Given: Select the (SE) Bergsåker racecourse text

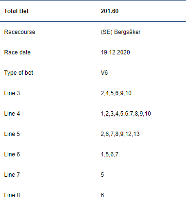Looking at the screenshot, I should coord(120,32).
